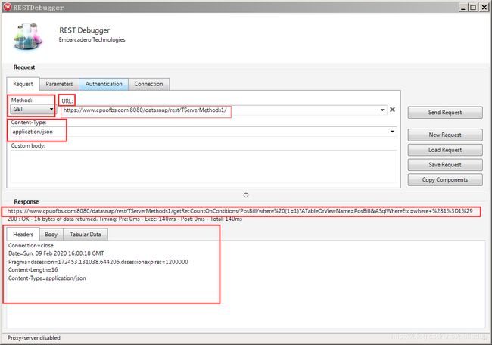Click the splitter circle handle above Response
The width and height of the screenshot is (492, 345).
click(x=246, y=195)
